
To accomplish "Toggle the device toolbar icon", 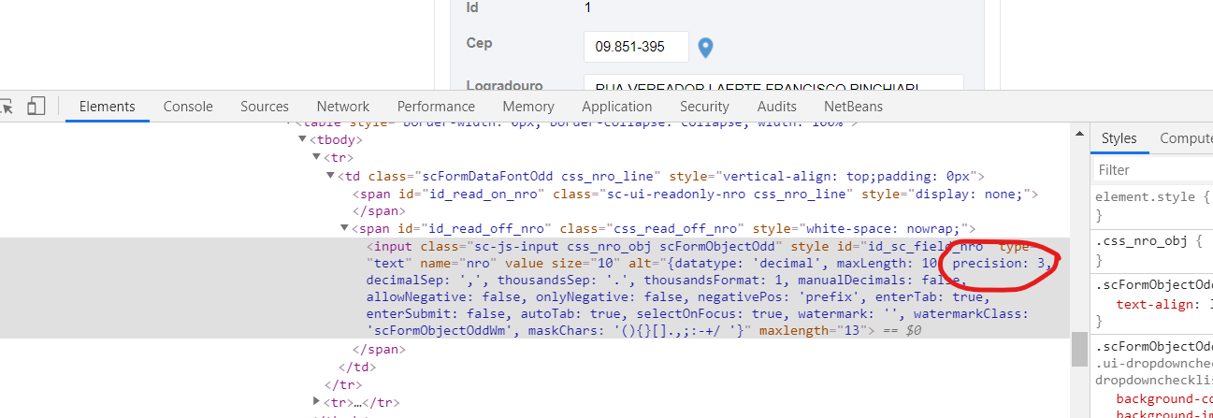I will (36, 107).
